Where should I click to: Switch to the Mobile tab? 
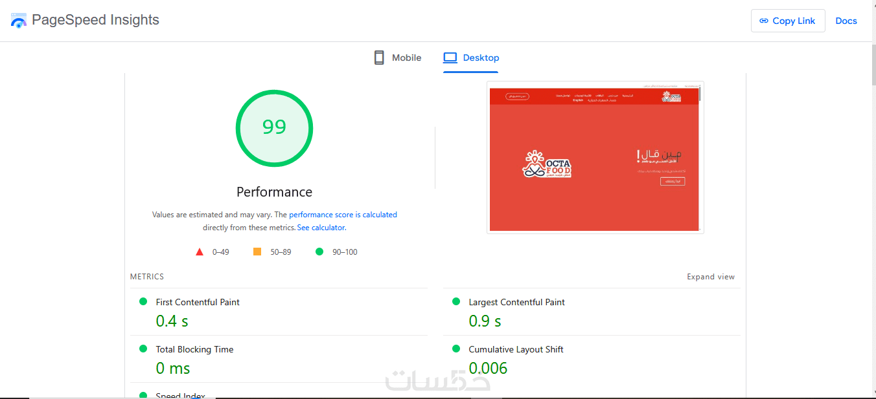(x=397, y=58)
